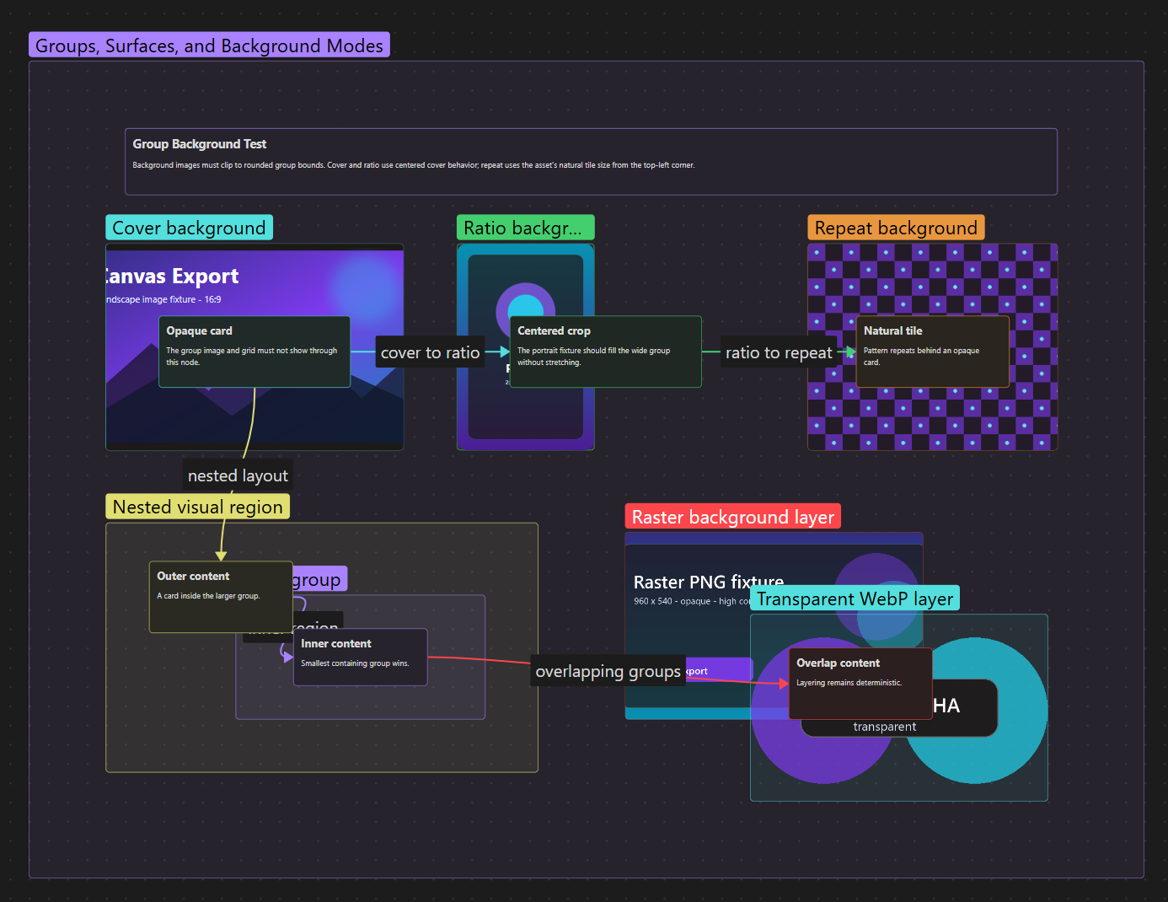
Task: Select the Transparent WebP layer group label
Action: pyautogui.click(x=855, y=599)
